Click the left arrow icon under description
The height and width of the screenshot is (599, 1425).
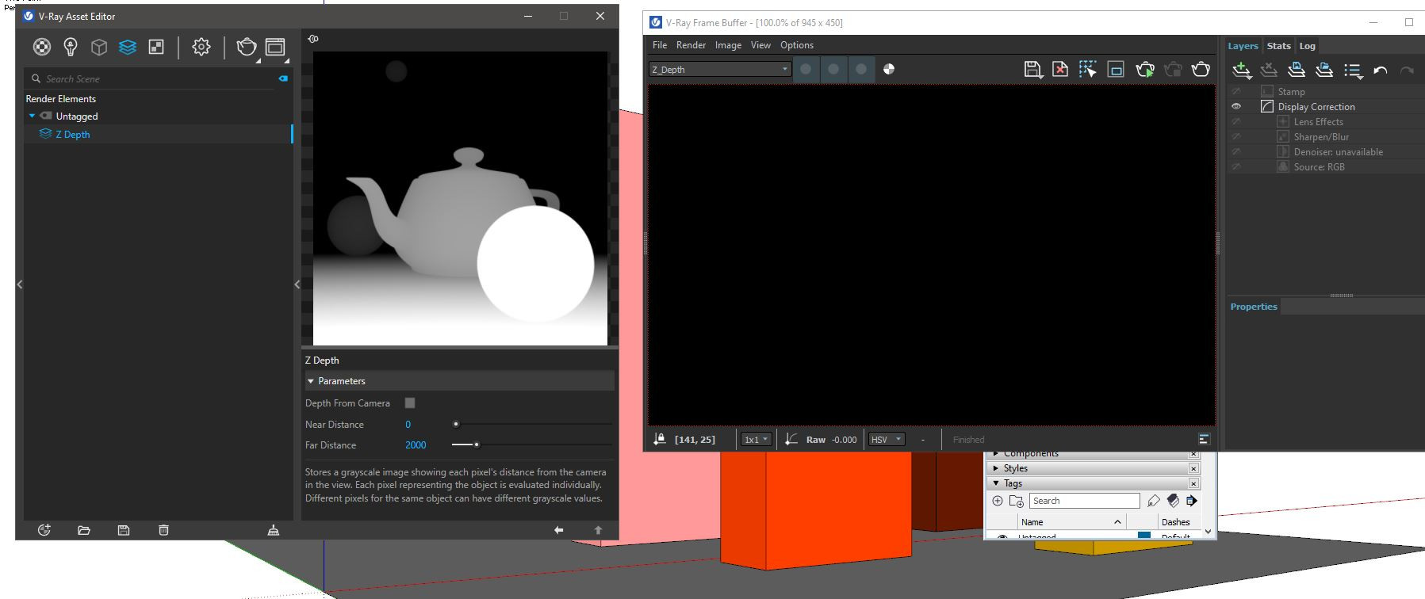click(559, 530)
